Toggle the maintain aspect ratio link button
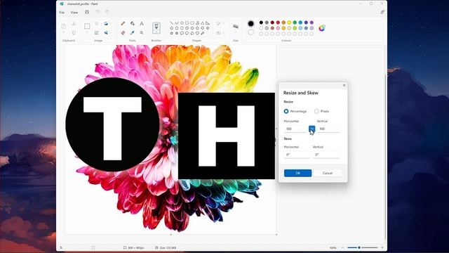 311,129
